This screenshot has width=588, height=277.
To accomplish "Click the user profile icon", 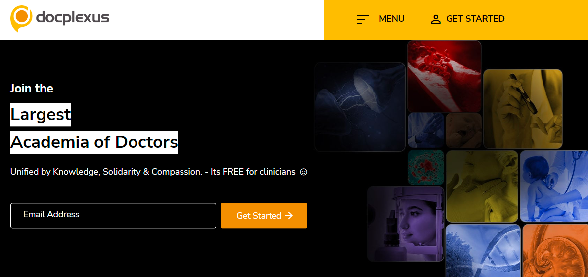I will tap(436, 19).
